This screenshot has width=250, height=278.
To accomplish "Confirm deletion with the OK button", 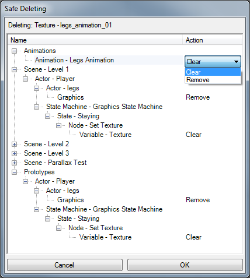I will pyautogui.click(x=185, y=265).
